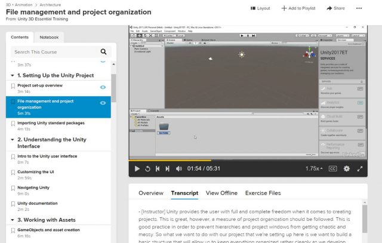Viewport: 382px width, 243px height.
Task: Click the sun light icon in the video scene
Action: [x=242, y=54]
